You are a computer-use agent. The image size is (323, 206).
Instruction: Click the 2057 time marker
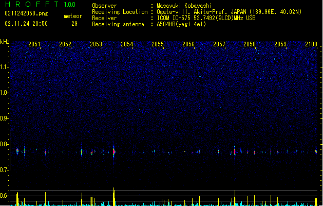(219, 44)
